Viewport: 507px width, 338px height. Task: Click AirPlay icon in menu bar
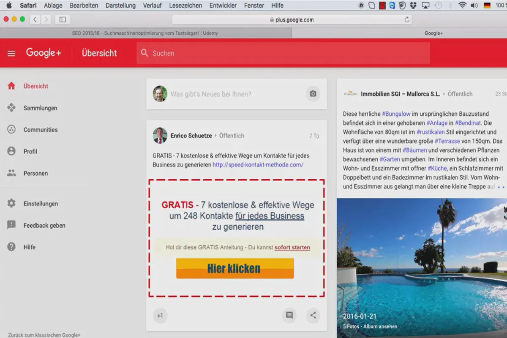tap(425, 5)
